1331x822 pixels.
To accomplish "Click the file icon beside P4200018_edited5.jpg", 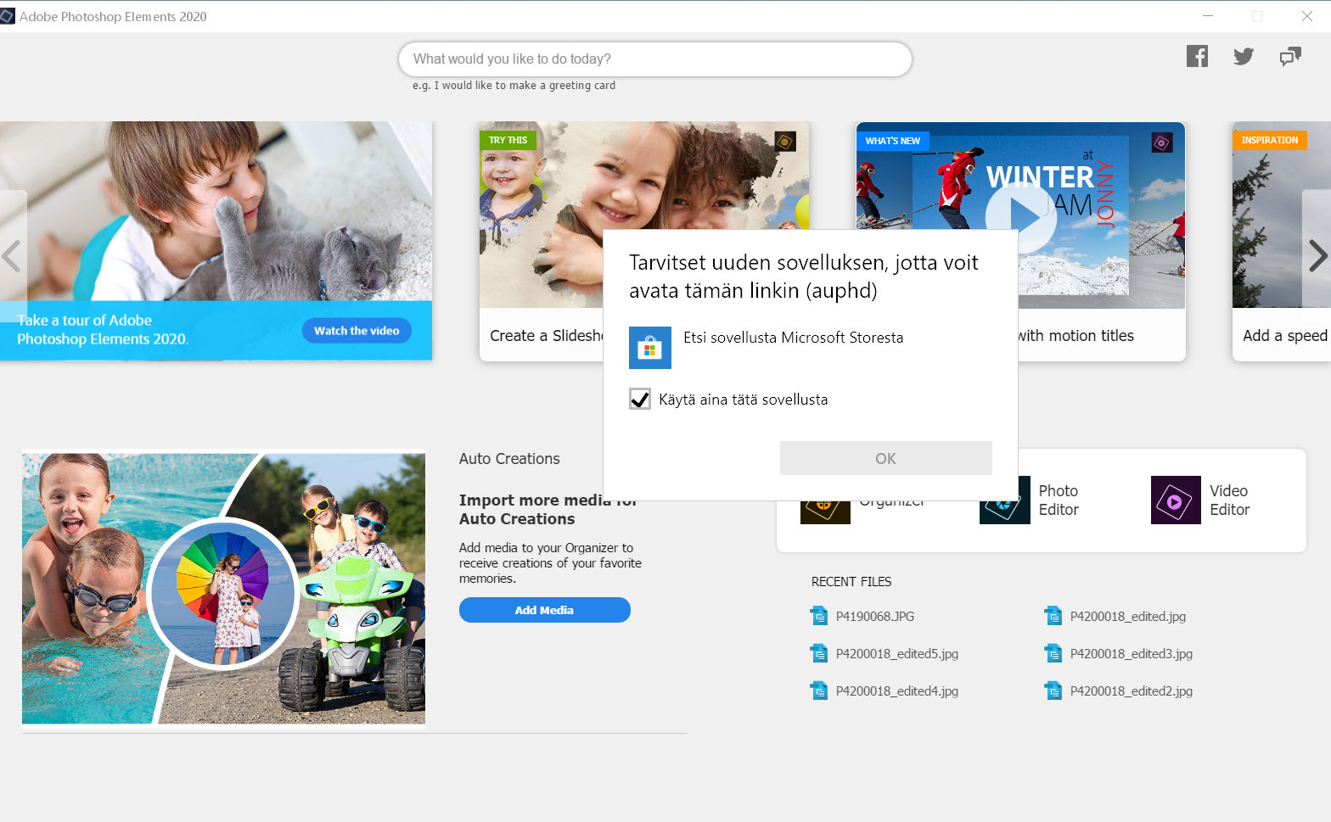I will click(x=819, y=653).
